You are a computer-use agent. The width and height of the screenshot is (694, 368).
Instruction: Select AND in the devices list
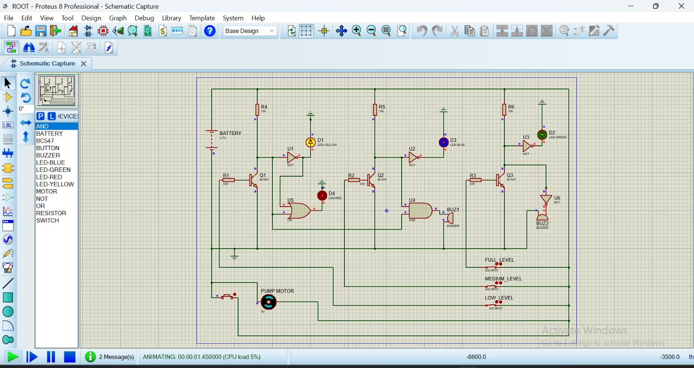[56, 126]
